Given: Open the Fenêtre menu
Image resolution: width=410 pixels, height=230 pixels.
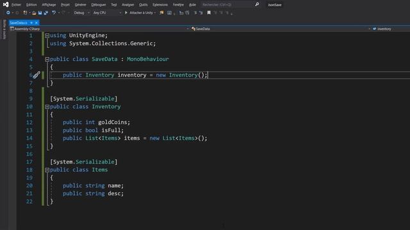Looking at the screenshot, I should click(x=178, y=4).
